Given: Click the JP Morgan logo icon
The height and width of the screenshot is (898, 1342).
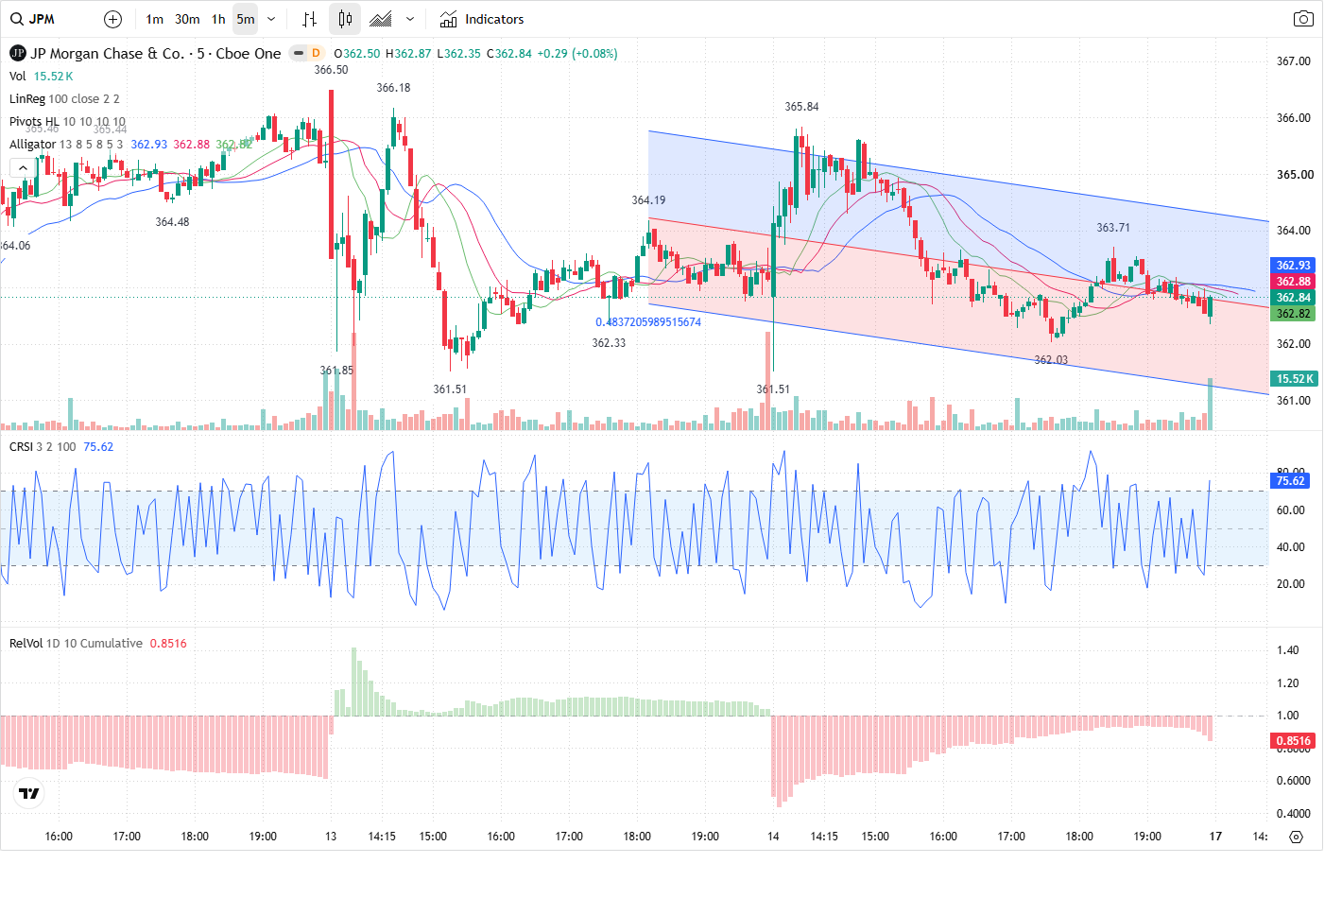Looking at the screenshot, I should (x=17, y=53).
